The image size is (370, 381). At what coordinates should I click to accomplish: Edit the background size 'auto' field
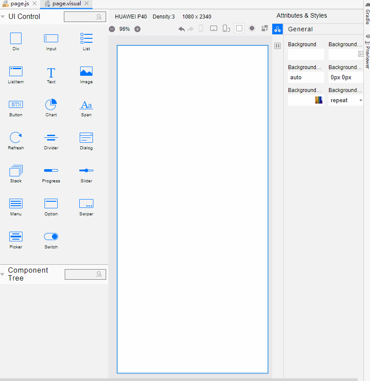306,78
